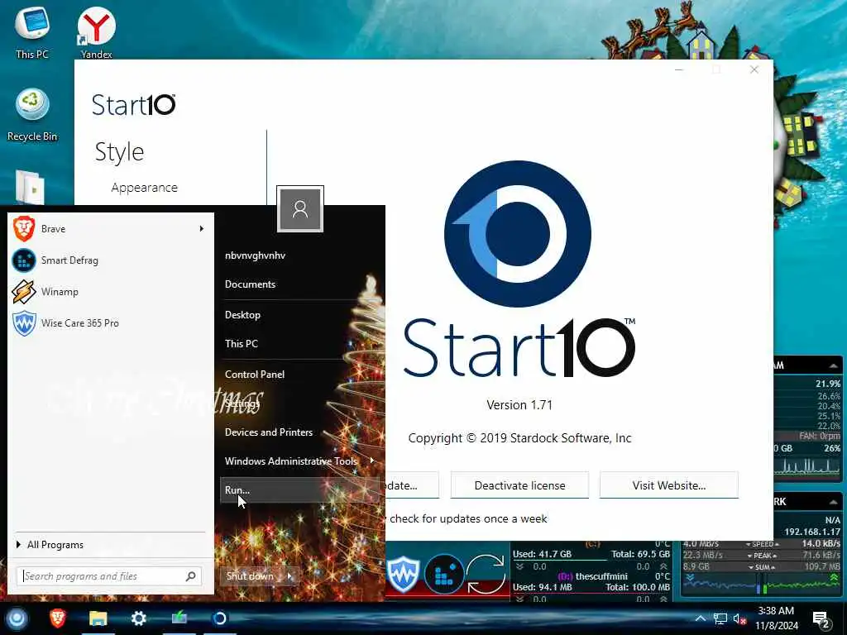Click the Version 1.71 text
Screen dimensions: 847x635
point(519,405)
